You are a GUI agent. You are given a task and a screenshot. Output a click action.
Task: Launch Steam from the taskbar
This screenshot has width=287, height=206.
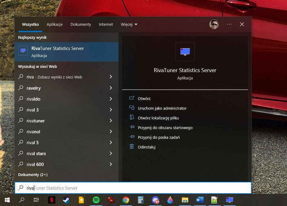(67, 200)
